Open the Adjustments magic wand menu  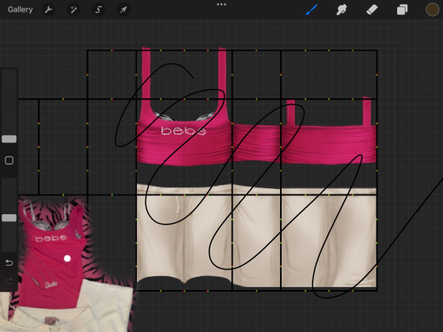click(74, 9)
